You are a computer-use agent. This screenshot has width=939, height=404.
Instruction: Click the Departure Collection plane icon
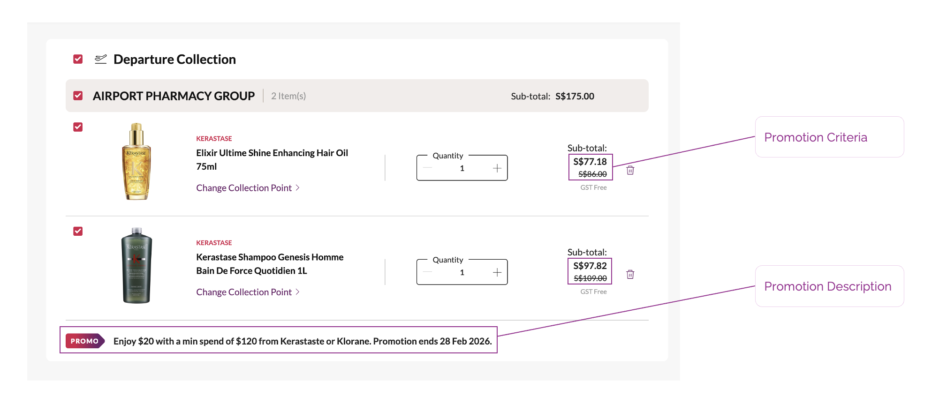100,59
